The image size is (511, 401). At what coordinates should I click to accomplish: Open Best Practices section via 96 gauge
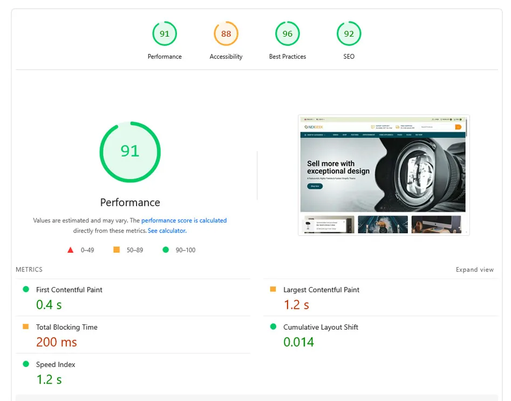[x=288, y=34]
